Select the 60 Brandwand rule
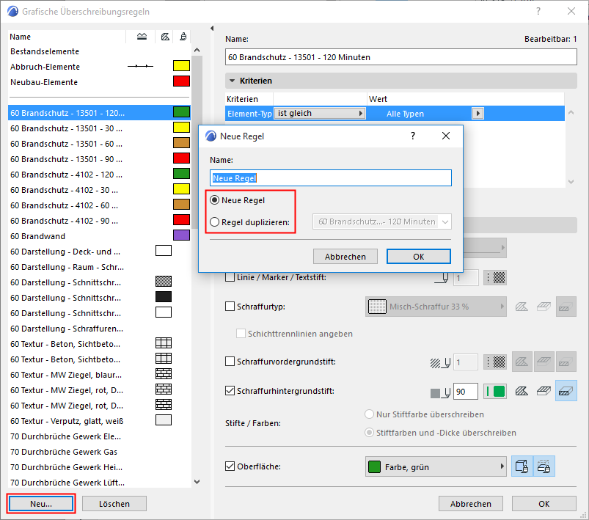 click(x=100, y=236)
